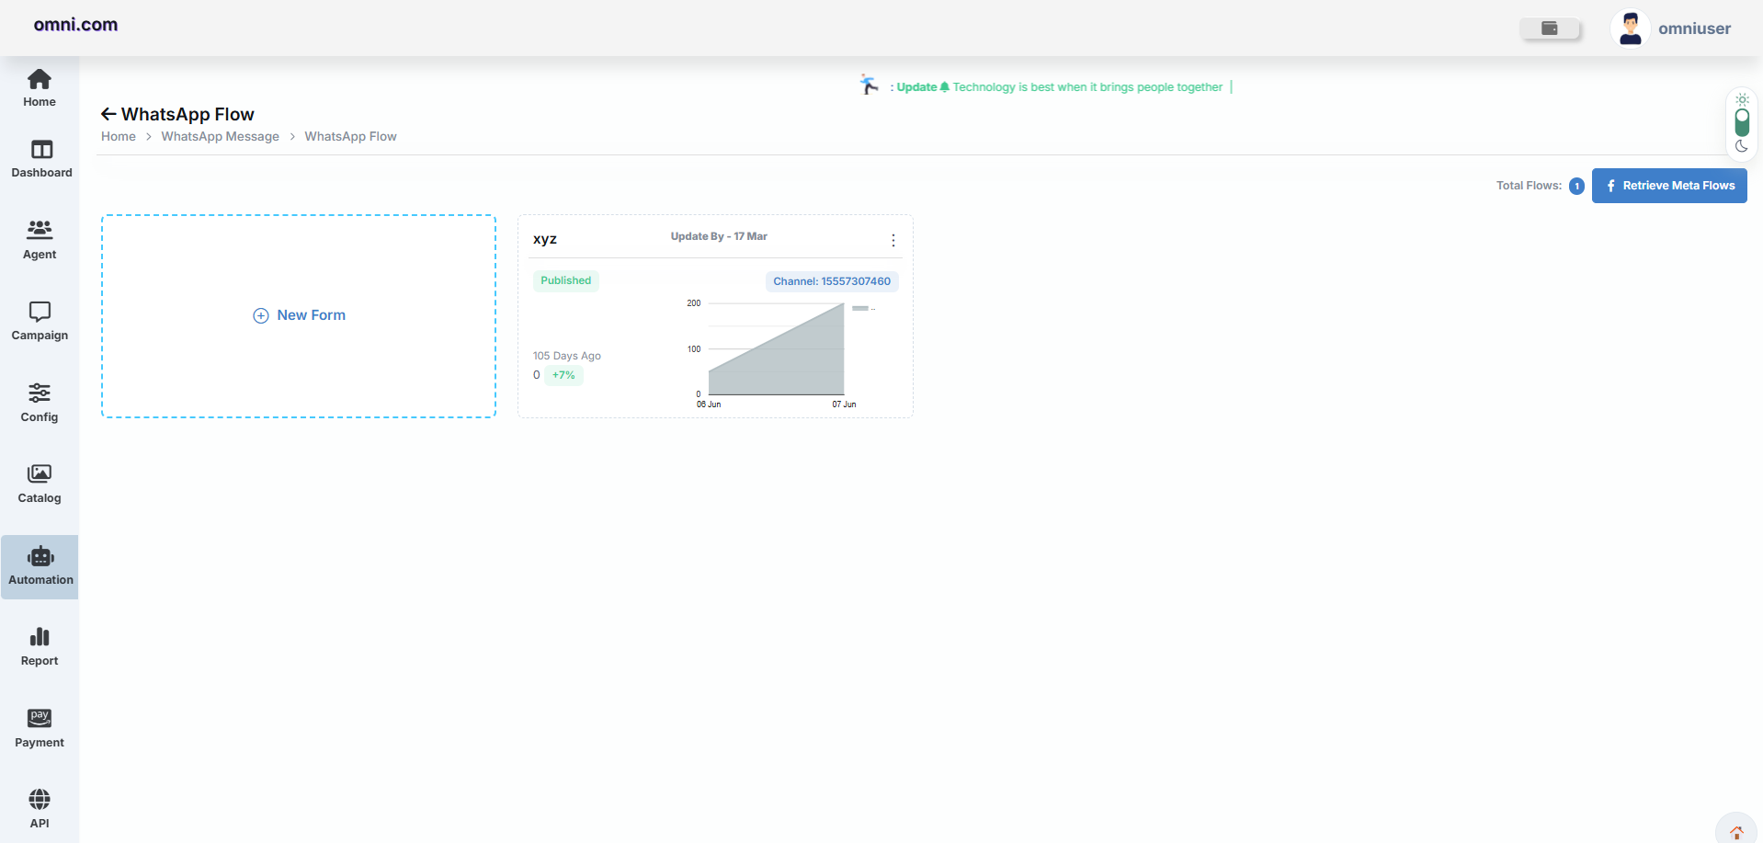The width and height of the screenshot is (1763, 843).
Task: Open the Dashboard sidebar icon
Action: [x=41, y=149]
